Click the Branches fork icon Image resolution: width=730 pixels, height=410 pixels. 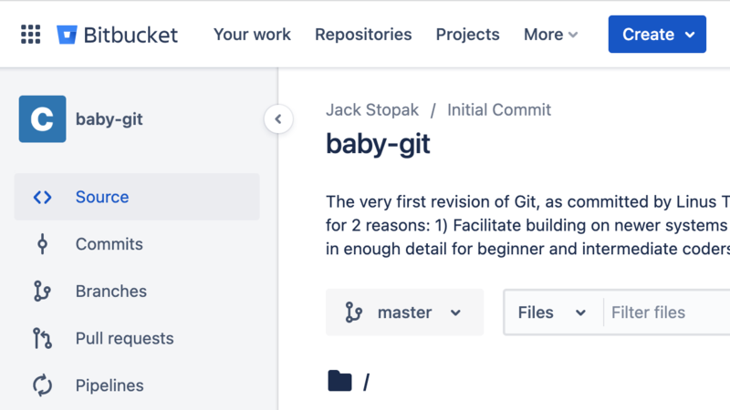[42, 292]
